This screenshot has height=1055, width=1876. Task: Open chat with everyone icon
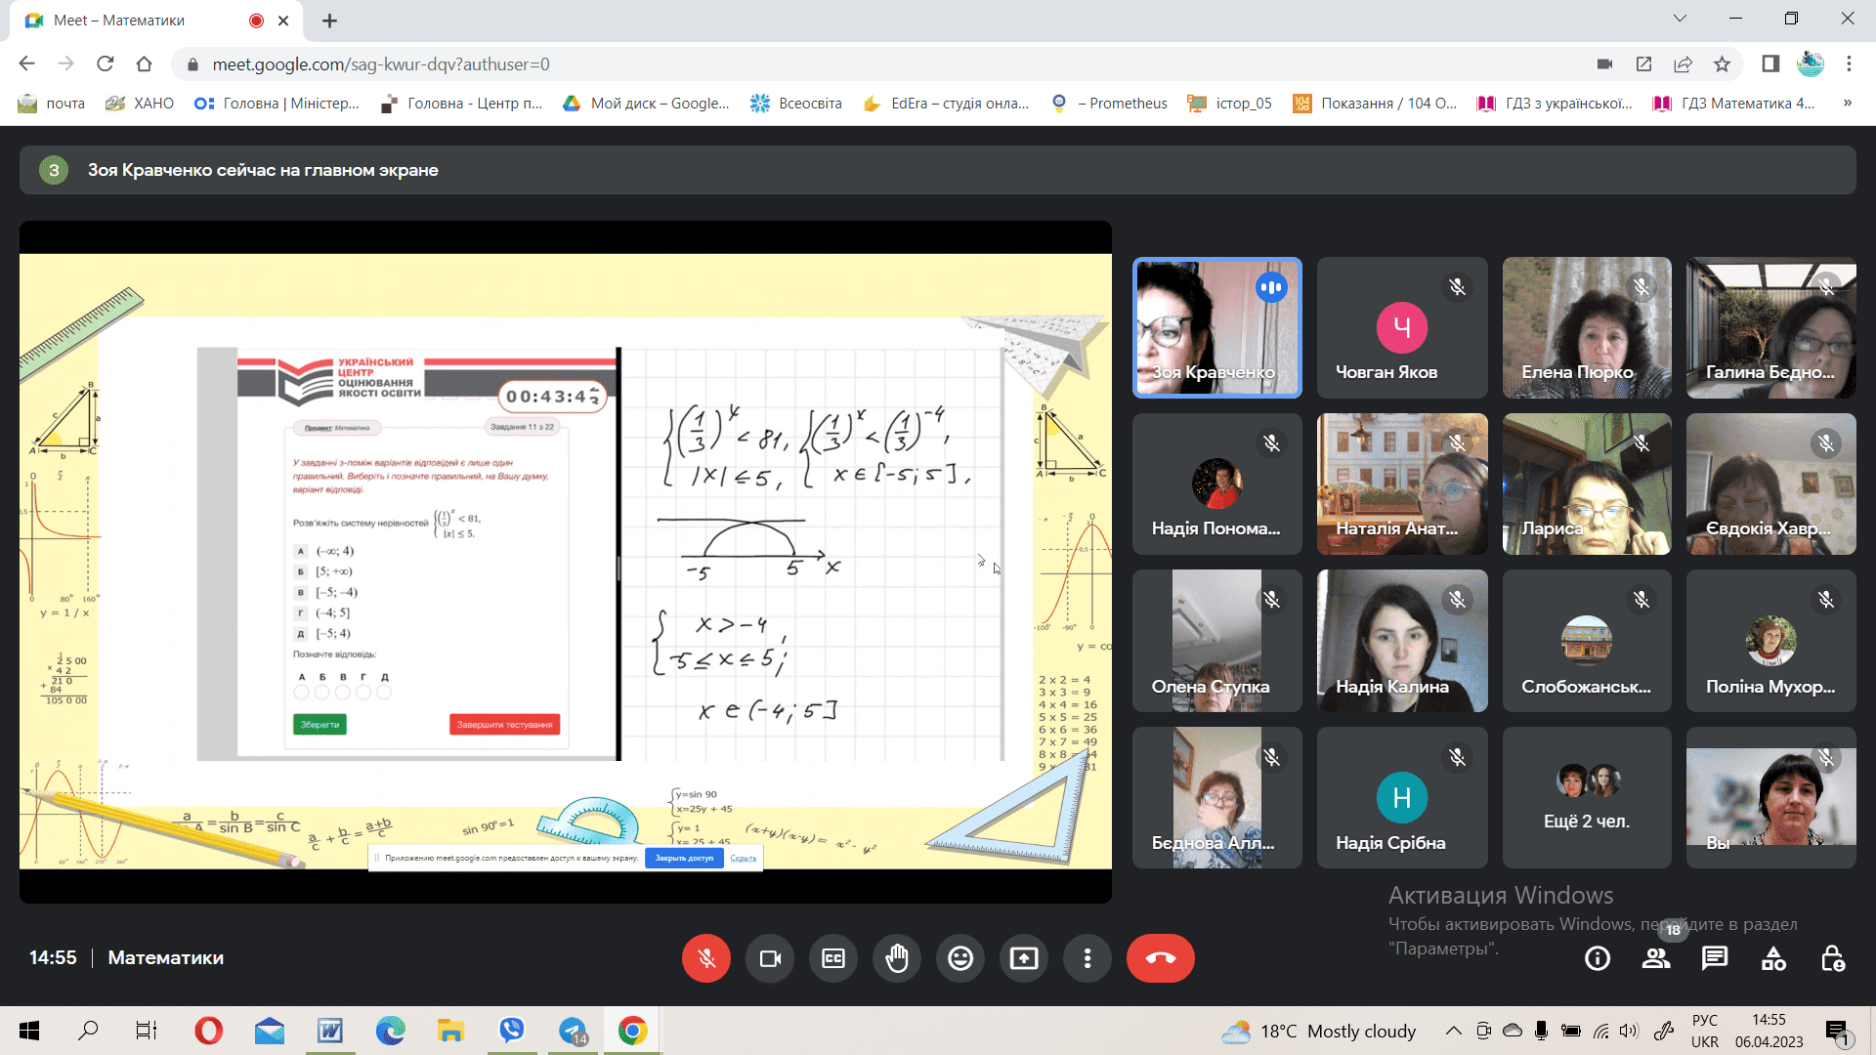(x=1715, y=959)
